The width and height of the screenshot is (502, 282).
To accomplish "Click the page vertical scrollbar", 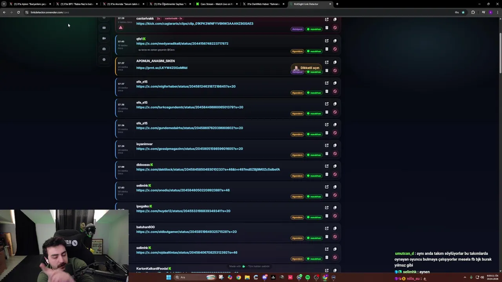I will point(500,53).
